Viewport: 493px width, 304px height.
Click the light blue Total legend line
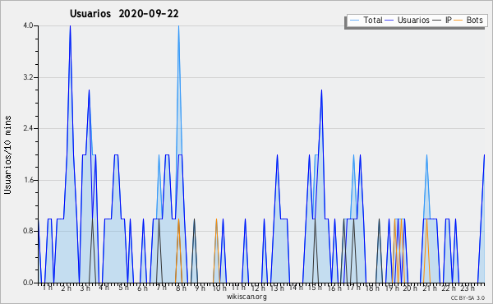pos(354,21)
